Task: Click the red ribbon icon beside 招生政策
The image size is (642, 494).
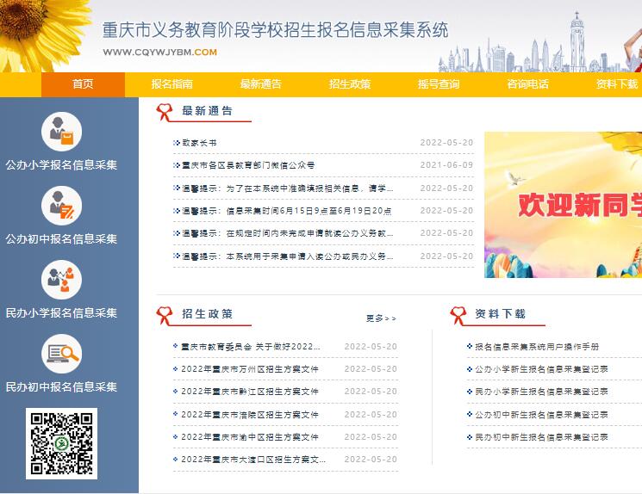Action: (x=165, y=315)
